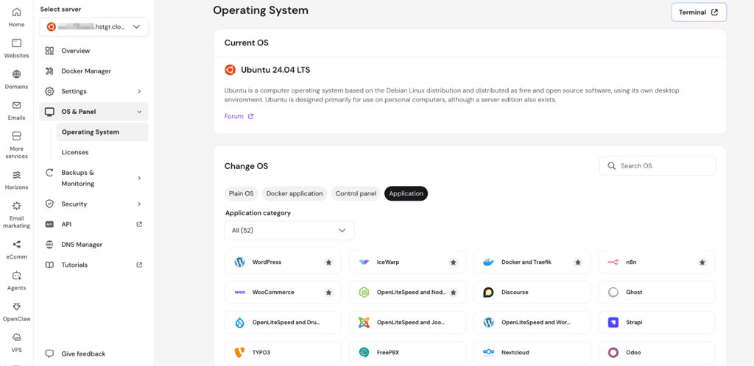Click the Ubuntu 24.04 LTS heading
Image resolution: width=754 pixels, height=366 pixels.
[275, 70]
